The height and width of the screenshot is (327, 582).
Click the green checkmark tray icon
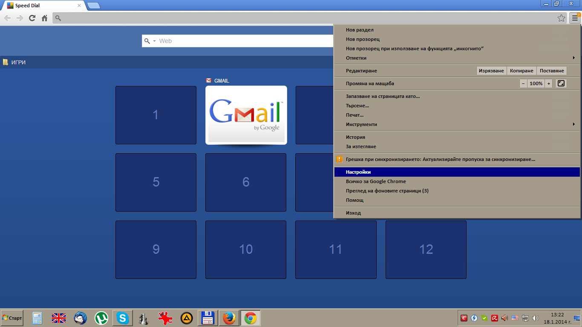tap(484, 318)
